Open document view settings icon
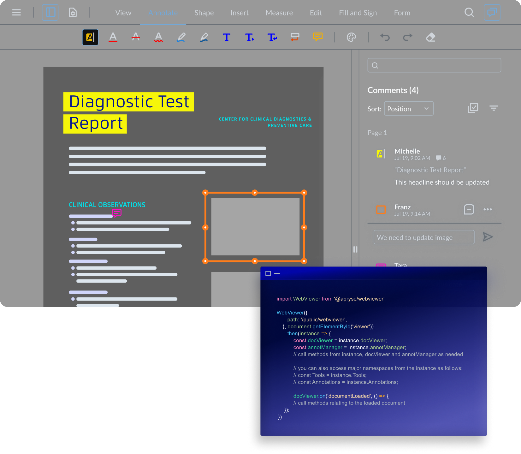Image resolution: width=521 pixels, height=454 pixels. pos(73,13)
